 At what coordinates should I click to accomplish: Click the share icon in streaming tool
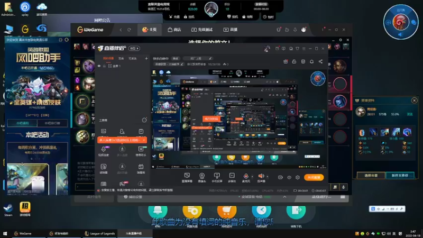(x=320, y=61)
